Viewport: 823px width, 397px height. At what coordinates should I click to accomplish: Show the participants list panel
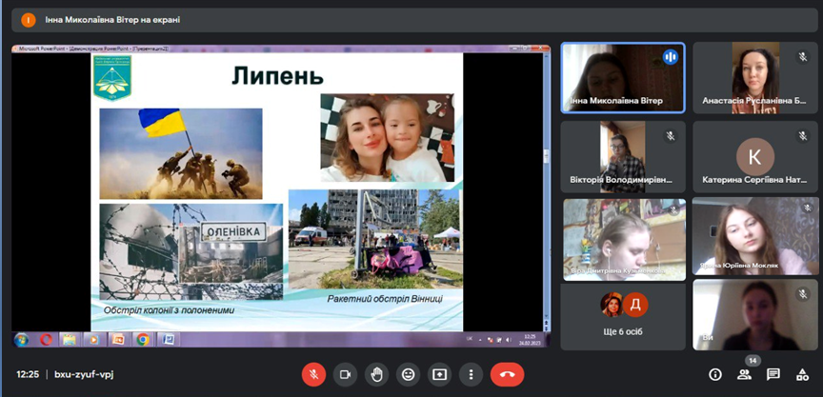[744, 374]
